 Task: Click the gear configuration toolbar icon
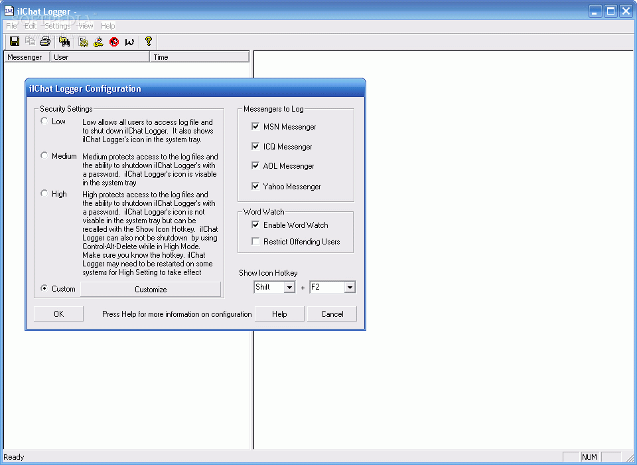click(84, 41)
